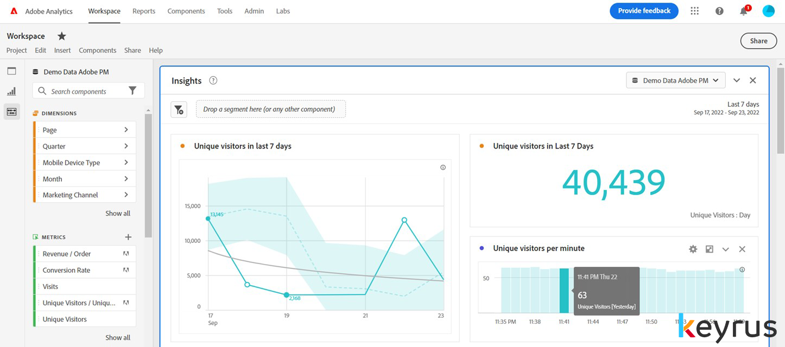Collapse the Insights panel with the chevron

(737, 80)
